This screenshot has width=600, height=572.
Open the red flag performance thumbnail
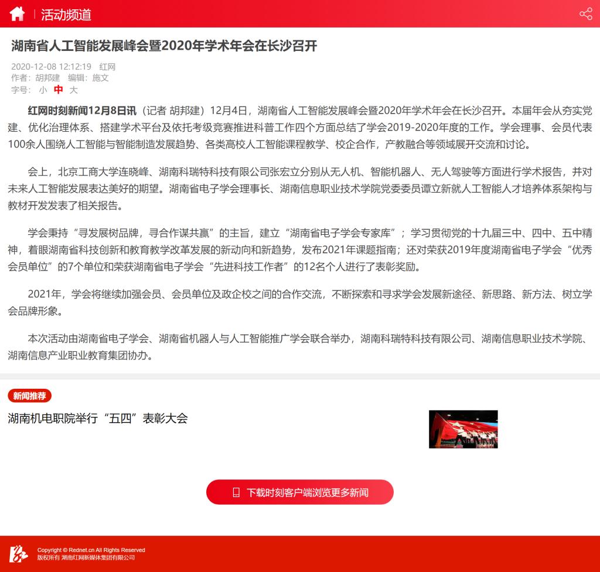tap(463, 429)
